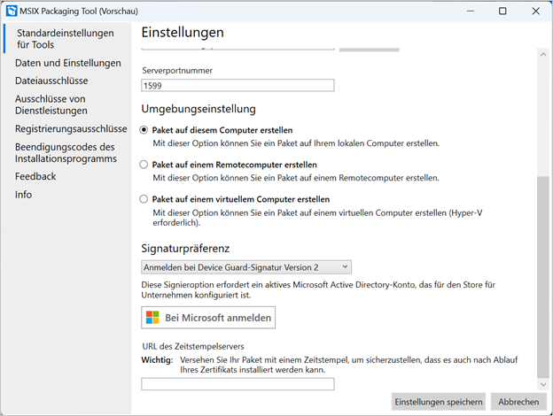Click the 'Einstellungen' page title
The image size is (553, 416).
click(183, 33)
